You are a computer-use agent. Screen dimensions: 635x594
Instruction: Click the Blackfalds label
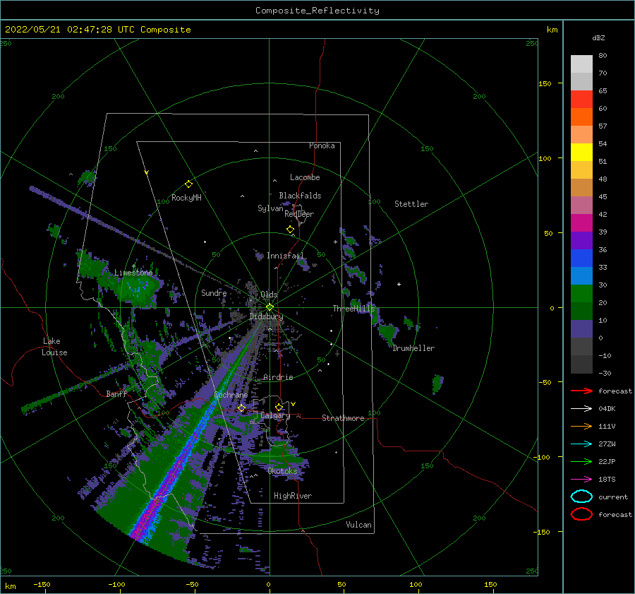tap(300, 196)
